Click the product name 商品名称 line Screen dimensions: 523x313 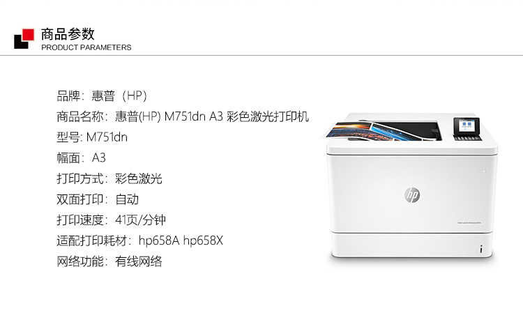pos(183,116)
